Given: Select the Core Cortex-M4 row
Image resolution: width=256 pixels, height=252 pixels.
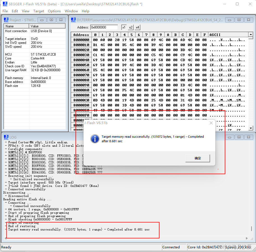Looking at the screenshot, I should point(35,58).
